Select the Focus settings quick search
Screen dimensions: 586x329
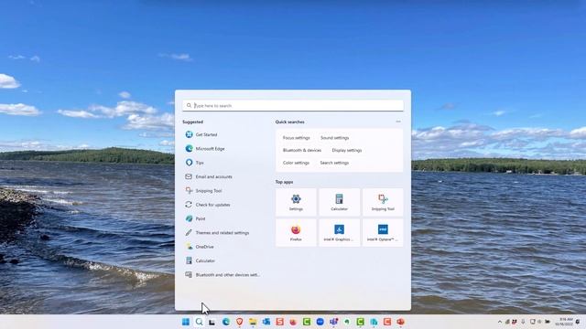[297, 138]
